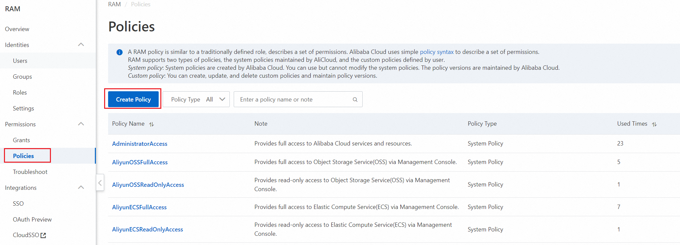
Task: Select Troubleshoot in the sidebar
Action: pos(30,172)
